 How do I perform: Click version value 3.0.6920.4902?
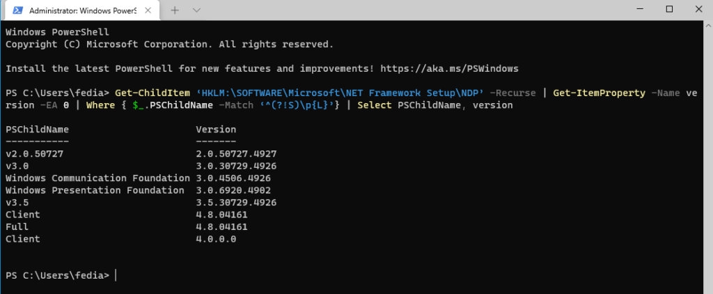coord(233,190)
